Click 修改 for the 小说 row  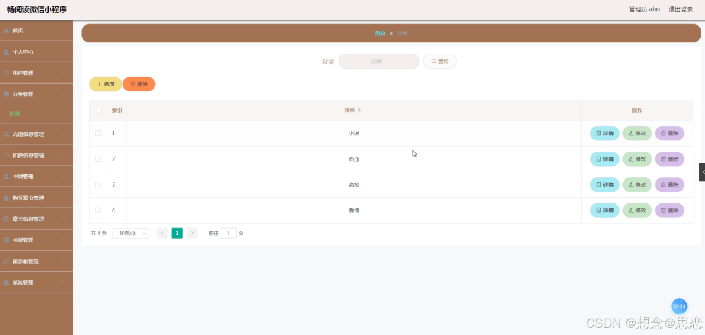637,133
